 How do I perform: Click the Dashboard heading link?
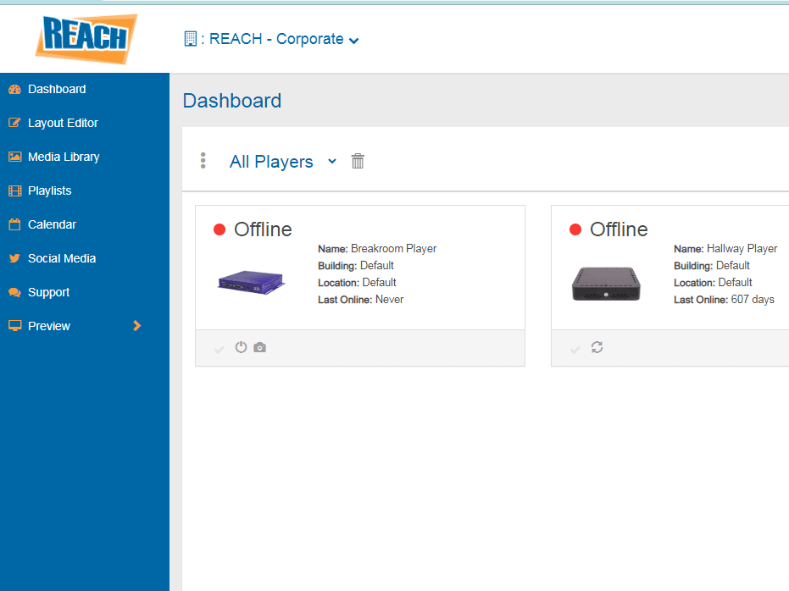click(x=231, y=100)
